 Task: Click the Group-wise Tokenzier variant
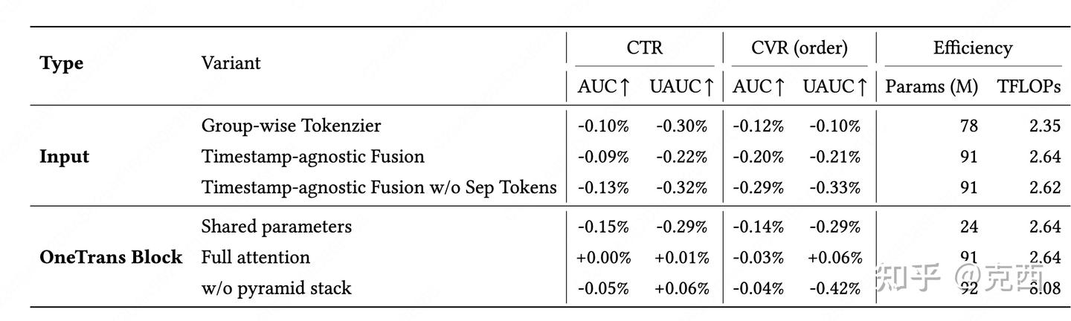291,126
